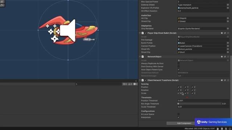Click the Rot Angle Threshold numeric value
This screenshot has height=130, width=232.
(x=225, y=104)
